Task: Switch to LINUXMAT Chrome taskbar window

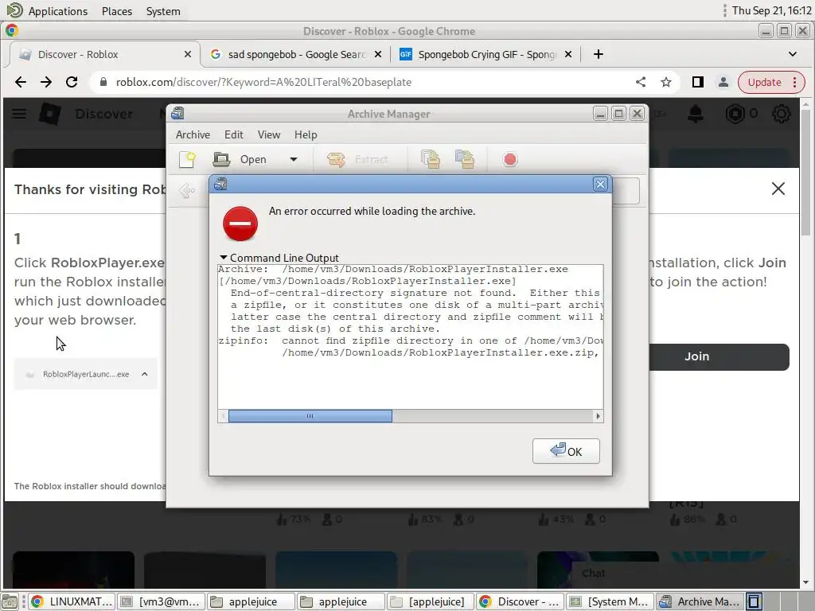Action: pyautogui.click(x=71, y=601)
